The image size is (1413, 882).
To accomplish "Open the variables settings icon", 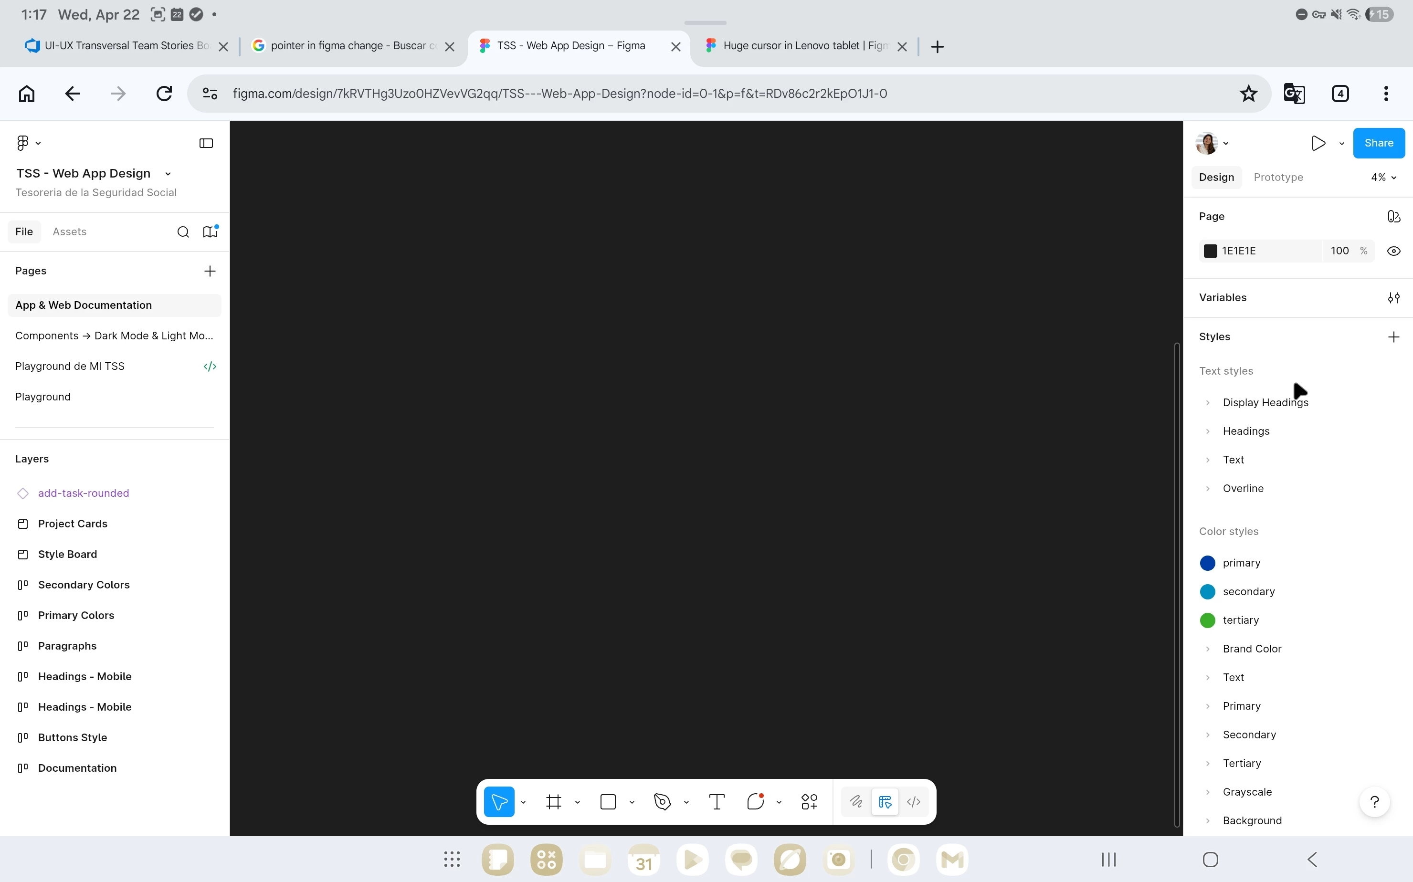I will (x=1393, y=297).
